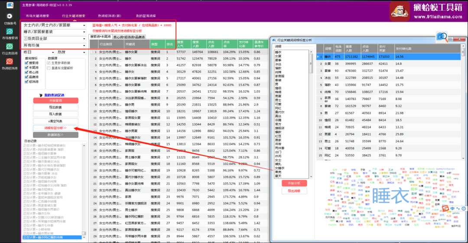Click the 清空列表 button

(x=55, y=121)
